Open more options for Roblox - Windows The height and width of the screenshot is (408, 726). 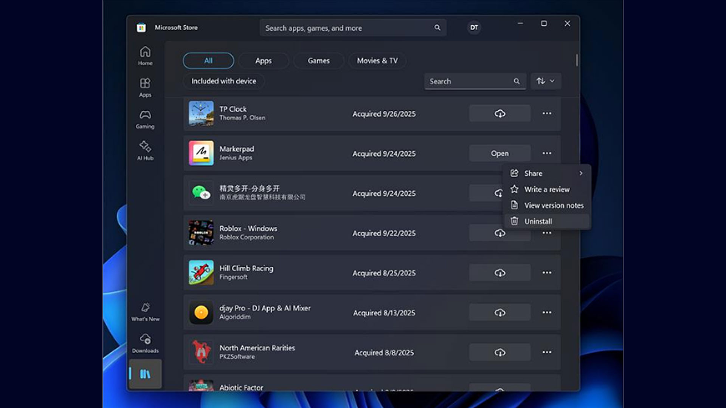coord(547,233)
